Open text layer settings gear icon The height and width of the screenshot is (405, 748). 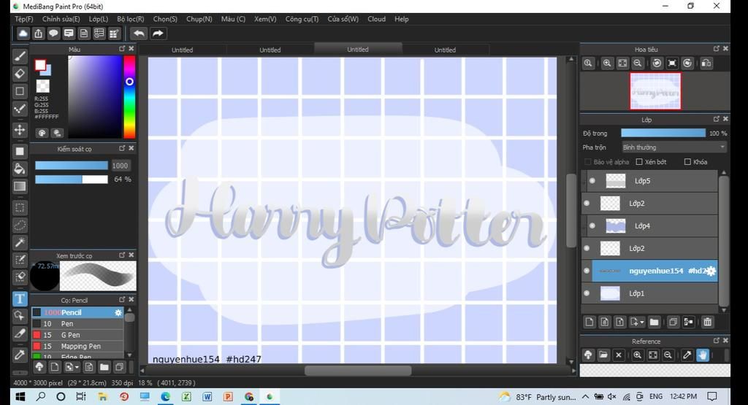click(711, 271)
